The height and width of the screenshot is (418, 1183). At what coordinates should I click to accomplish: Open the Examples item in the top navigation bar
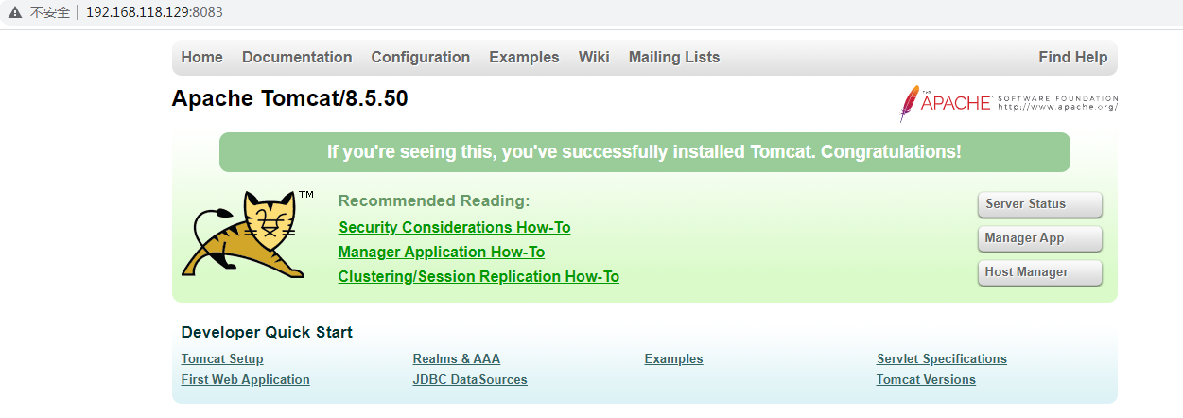coord(524,58)
